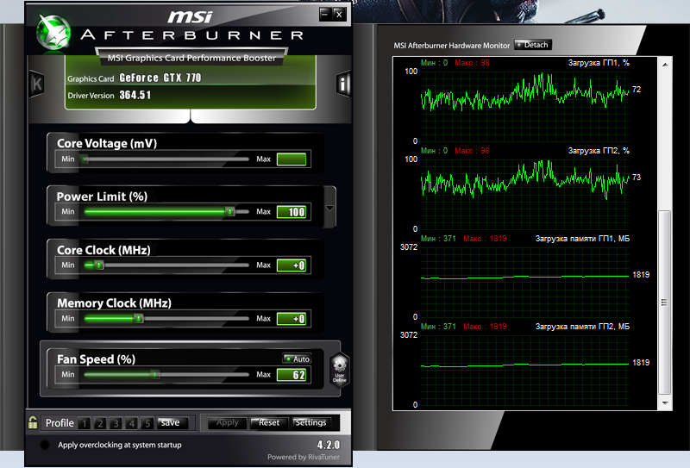
Task: Toggle the fan speed Auto button
Action: (x=297, y=359)
